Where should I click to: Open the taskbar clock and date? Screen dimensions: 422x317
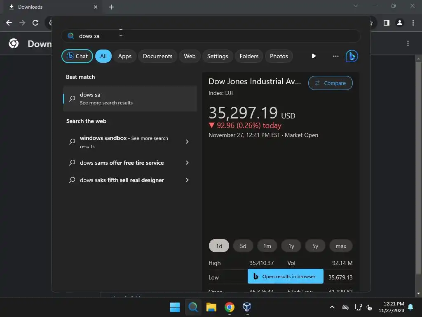pos(392,307)
